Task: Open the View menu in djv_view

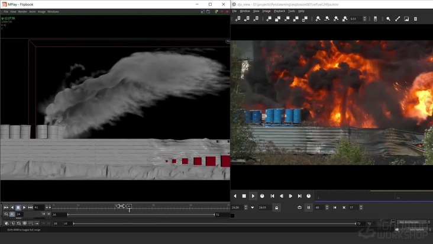Action: [256, 11]
